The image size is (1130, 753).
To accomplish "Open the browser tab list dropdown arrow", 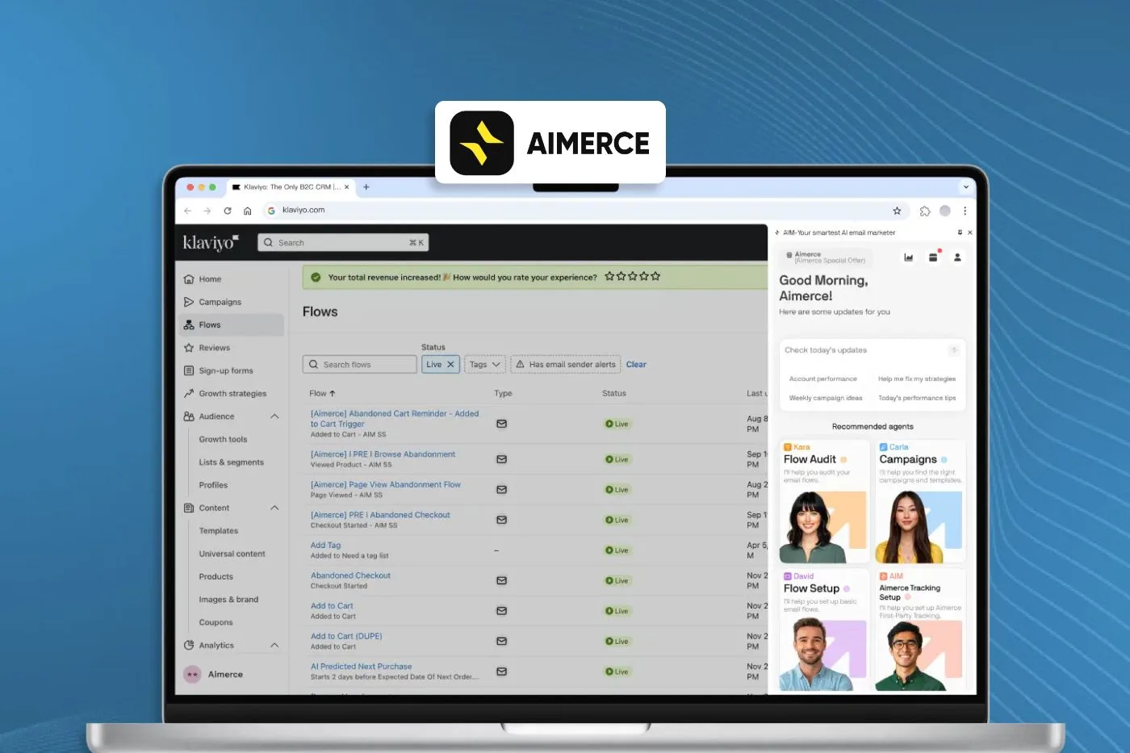I will click(x=965, y=187).
